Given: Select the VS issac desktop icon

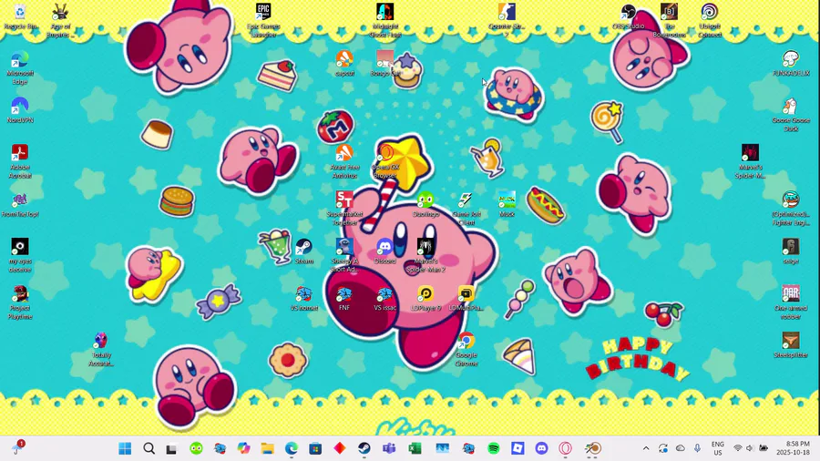Looking at the screenshot, I should pos(384,299).
